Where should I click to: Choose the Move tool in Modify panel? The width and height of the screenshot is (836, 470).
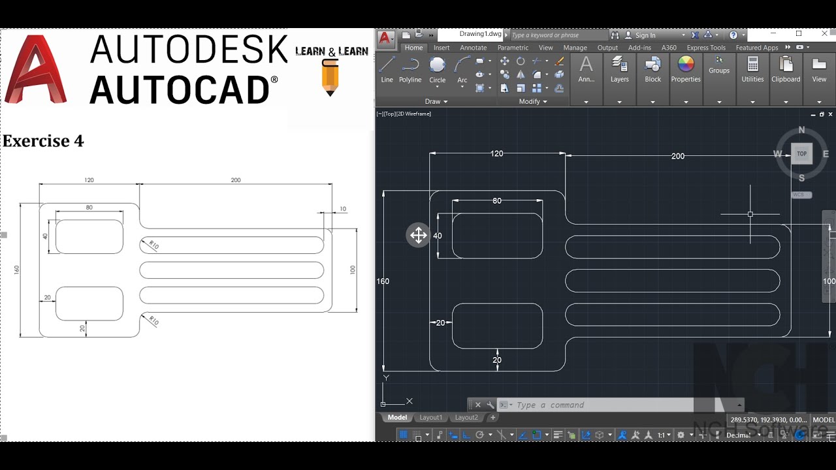tap(504, 61)
